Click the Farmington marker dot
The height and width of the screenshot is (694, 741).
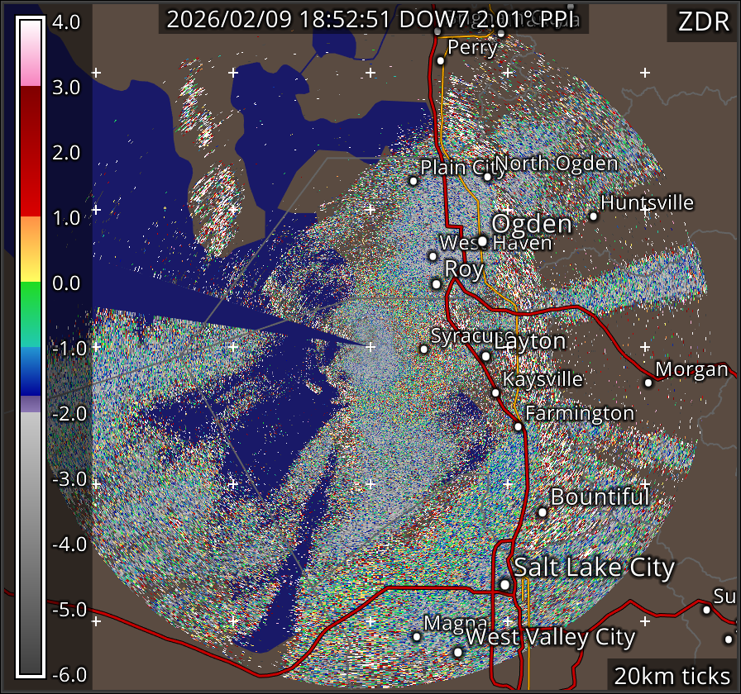coord(519,427)
